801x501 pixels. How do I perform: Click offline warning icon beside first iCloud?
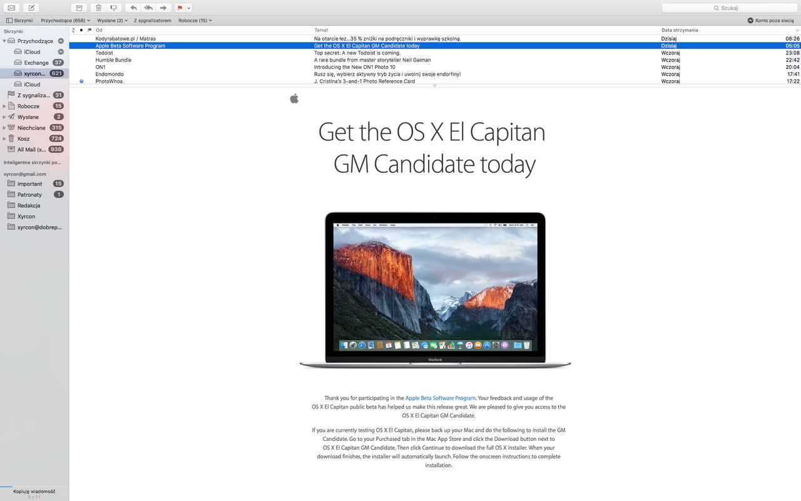[x=61, y=52]
